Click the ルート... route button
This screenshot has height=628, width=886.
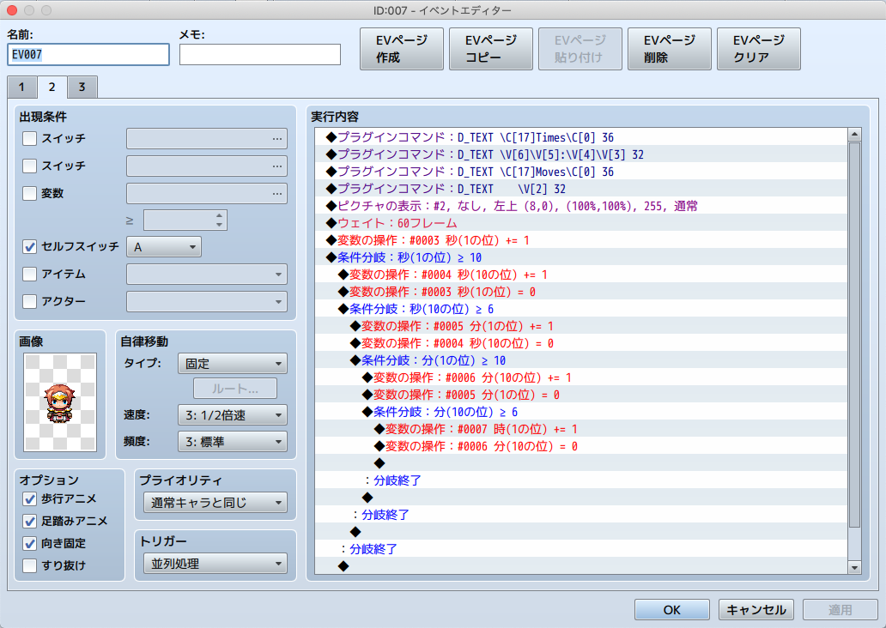point(235,389)
